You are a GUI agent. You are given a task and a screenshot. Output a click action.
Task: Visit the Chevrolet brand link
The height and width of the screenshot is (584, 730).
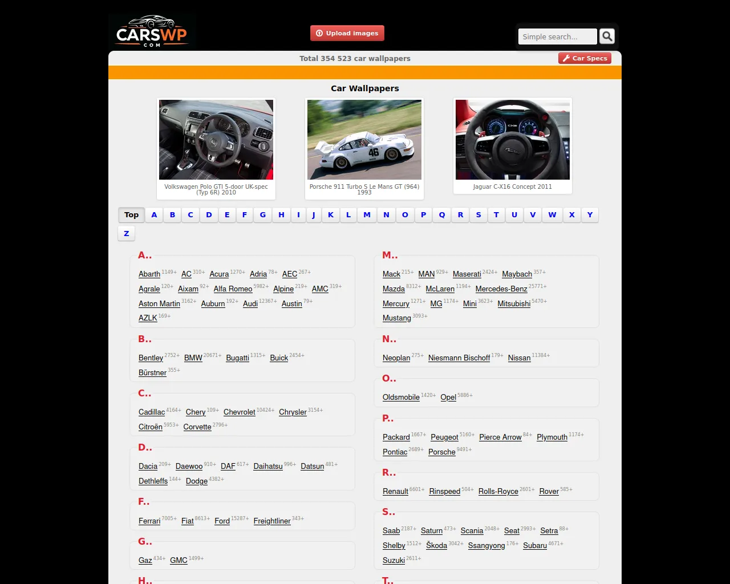(x=240, y=412)
